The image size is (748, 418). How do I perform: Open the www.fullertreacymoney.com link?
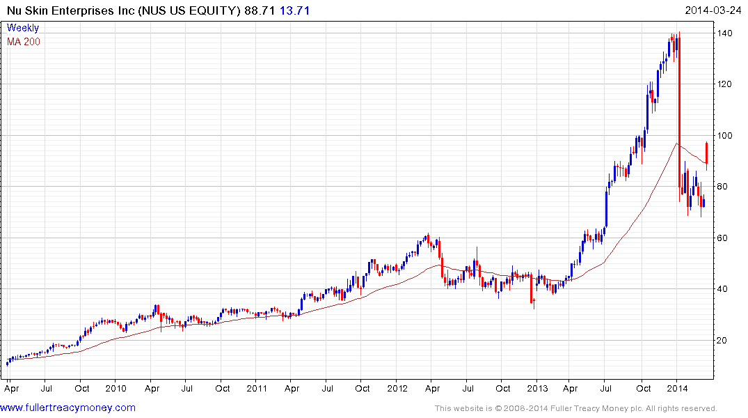pos(67,408)
